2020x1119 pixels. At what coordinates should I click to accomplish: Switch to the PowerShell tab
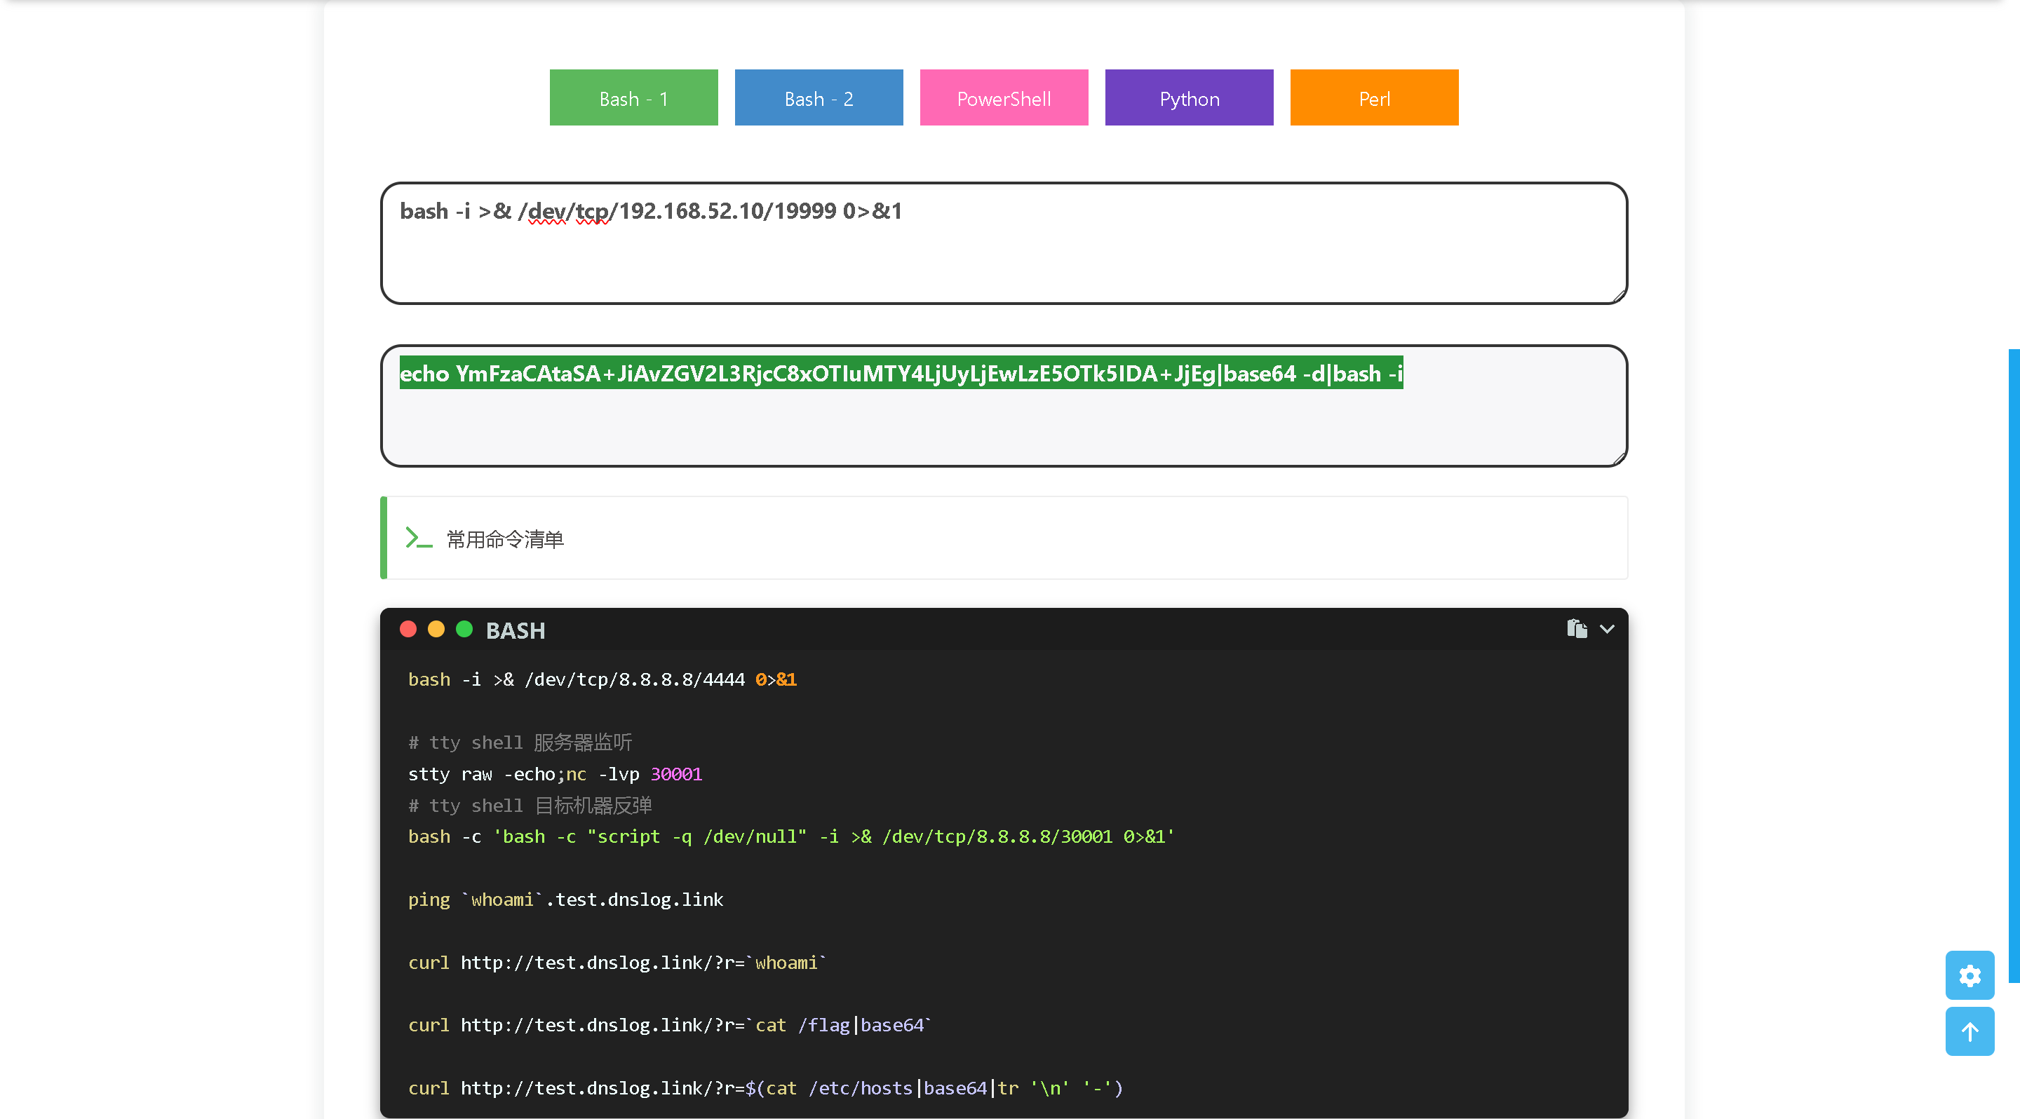(1003, 98)
